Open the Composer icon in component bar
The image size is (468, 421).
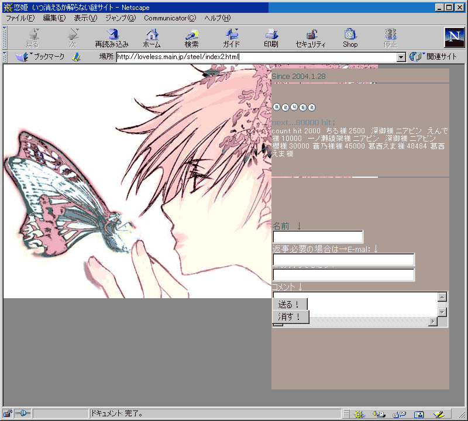coord(439,414)
